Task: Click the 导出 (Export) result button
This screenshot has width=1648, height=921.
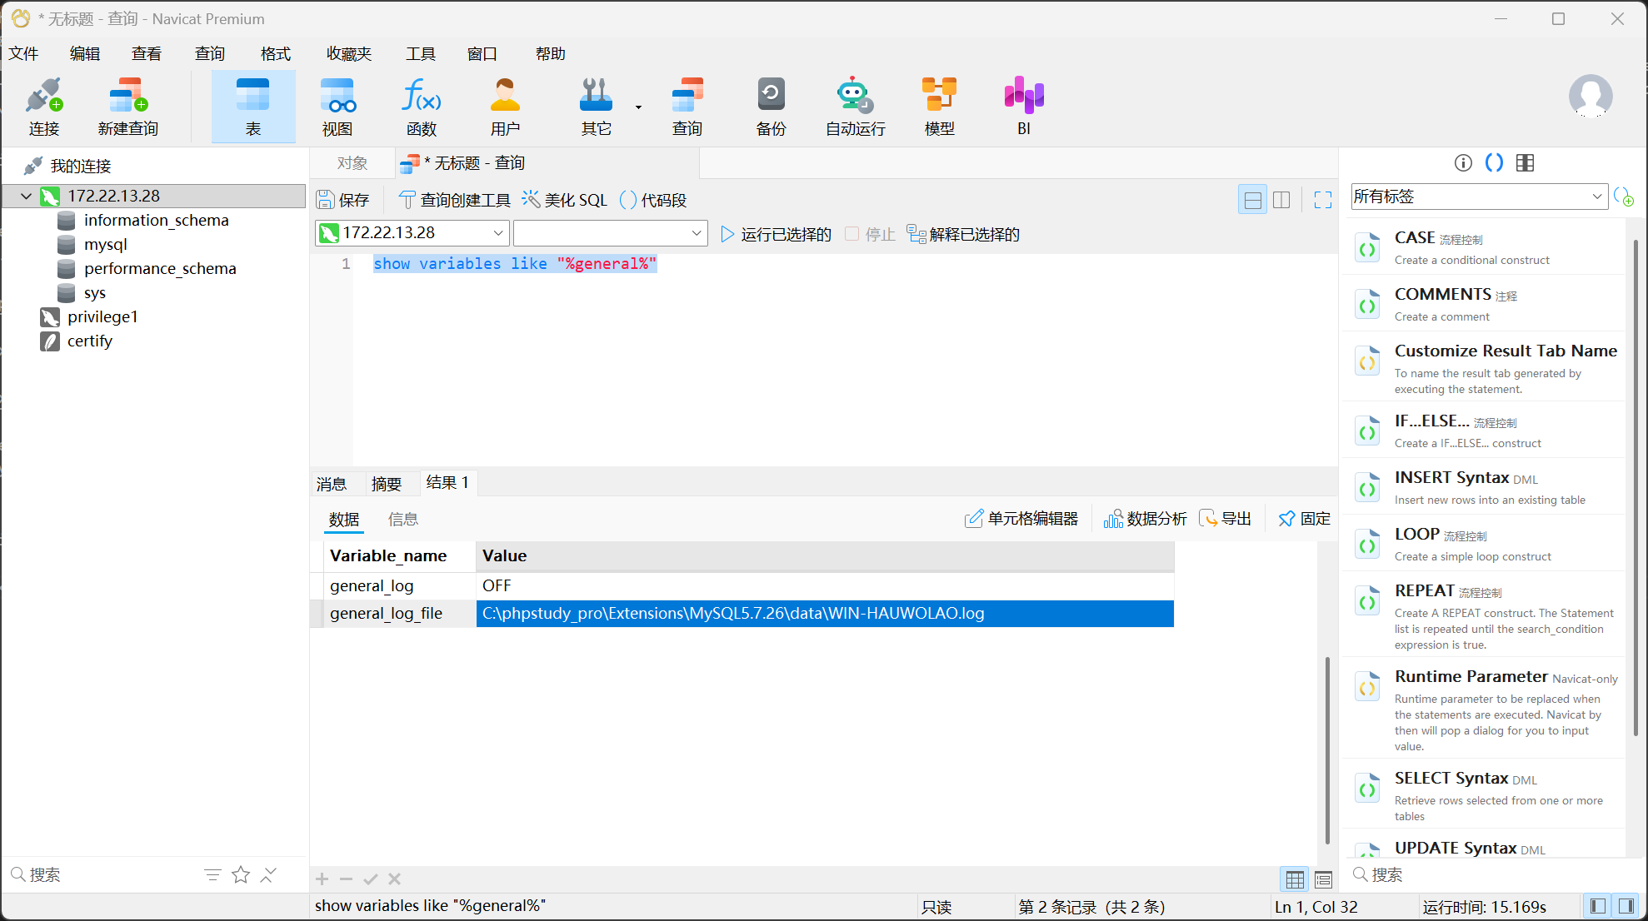Action: click(x=1226, y=519)
